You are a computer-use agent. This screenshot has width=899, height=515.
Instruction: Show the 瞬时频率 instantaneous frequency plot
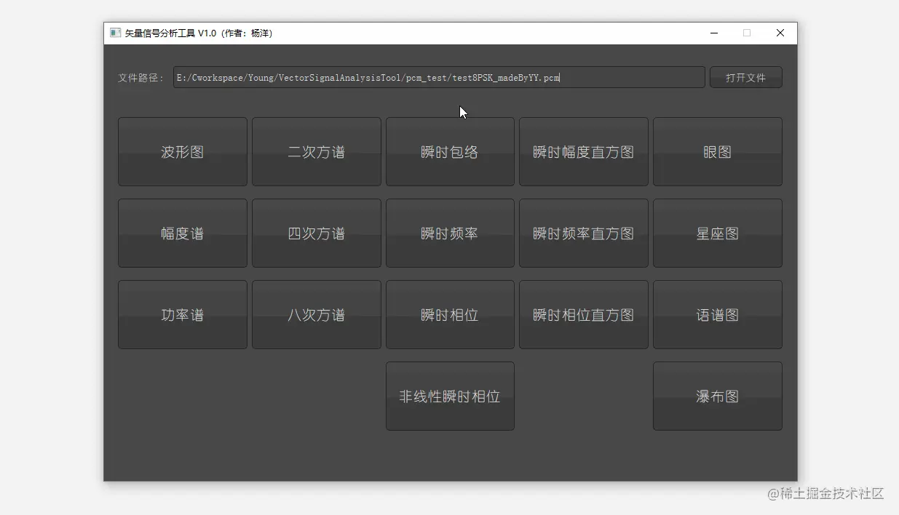pyautogui.click(x=450, y=233)
